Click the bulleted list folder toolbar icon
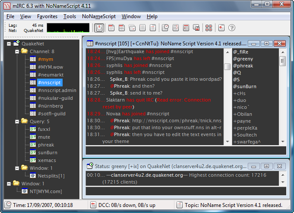 click(153, 28)
